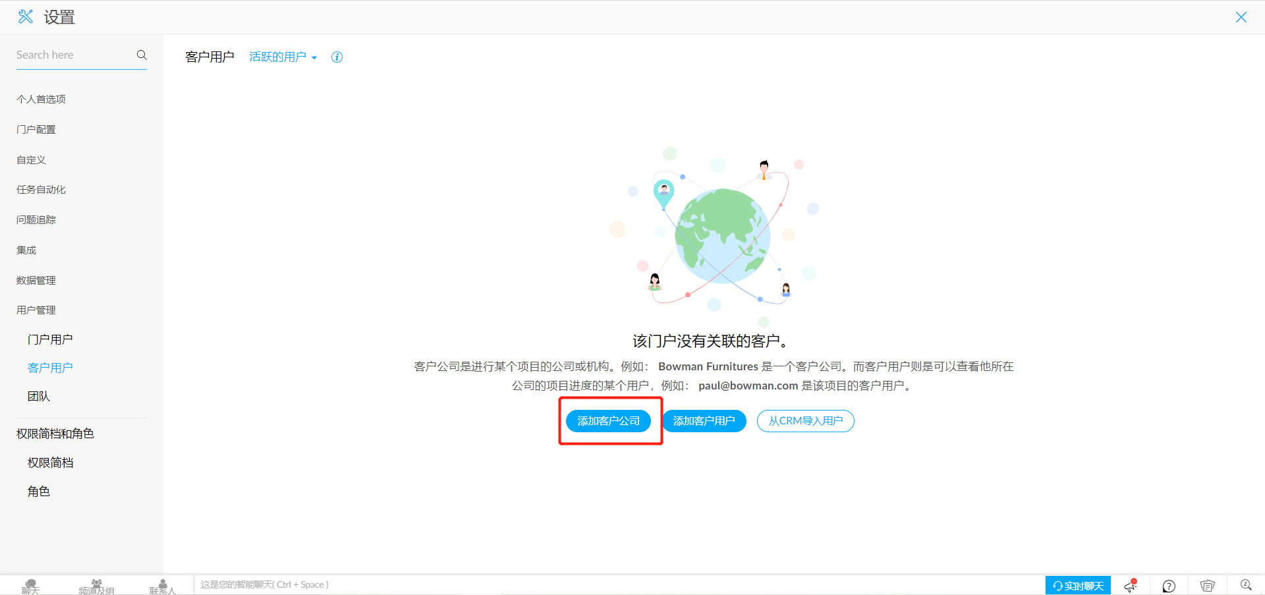
Task: Click 从CRM导入用户 button
Action: 805,421
